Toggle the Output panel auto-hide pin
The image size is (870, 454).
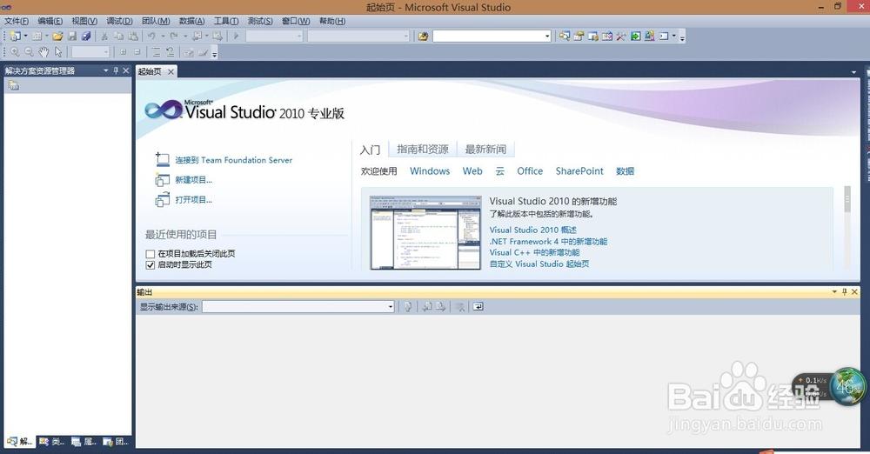click(845, 291)
